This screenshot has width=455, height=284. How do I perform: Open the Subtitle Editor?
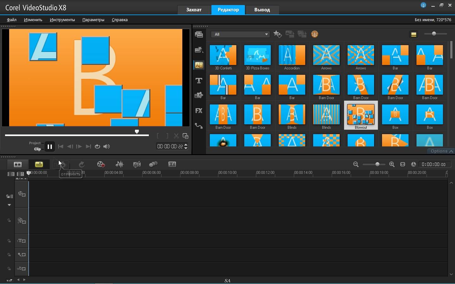(x=172, y=164)
